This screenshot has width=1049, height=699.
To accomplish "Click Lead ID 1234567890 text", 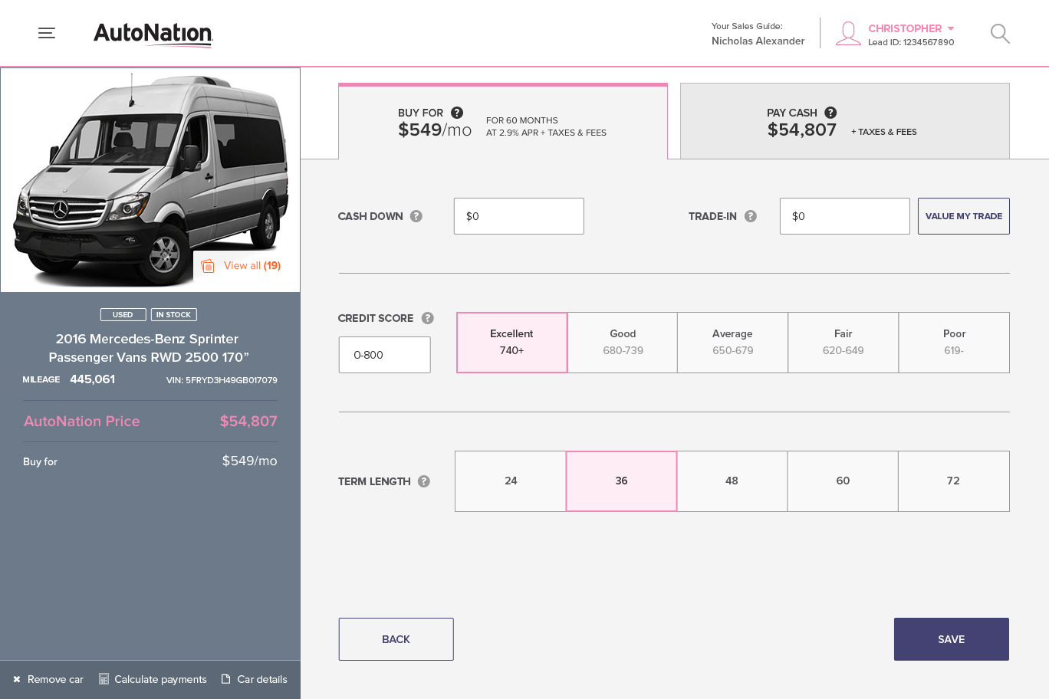I will click(x=911, y=43).
